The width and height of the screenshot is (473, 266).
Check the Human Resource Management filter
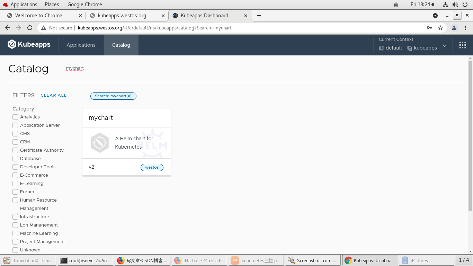click(x=15, y=200)
